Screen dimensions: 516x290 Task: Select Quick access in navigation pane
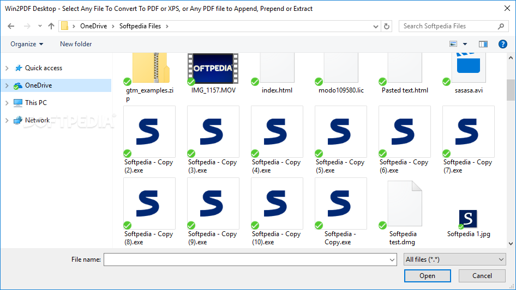pyautogui.click(x=44, y=68)
